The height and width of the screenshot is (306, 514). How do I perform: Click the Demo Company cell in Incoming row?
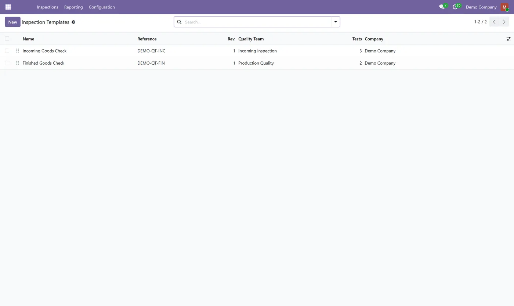coord(380,51)
